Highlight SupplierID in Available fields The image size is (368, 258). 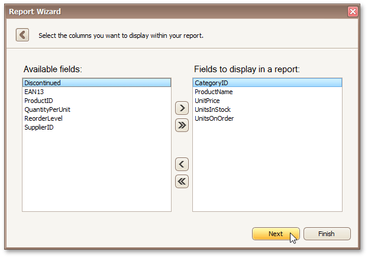click(x=39, y=127)
